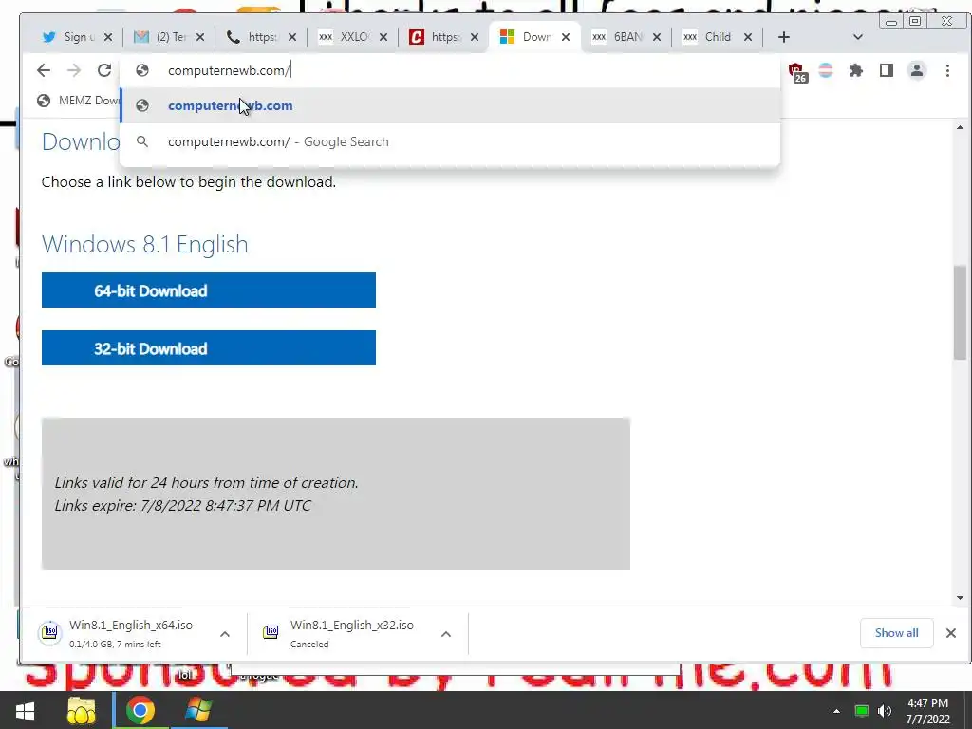
Task: Close the active Microsoft Download tab
Action: (x=566, y=37)
